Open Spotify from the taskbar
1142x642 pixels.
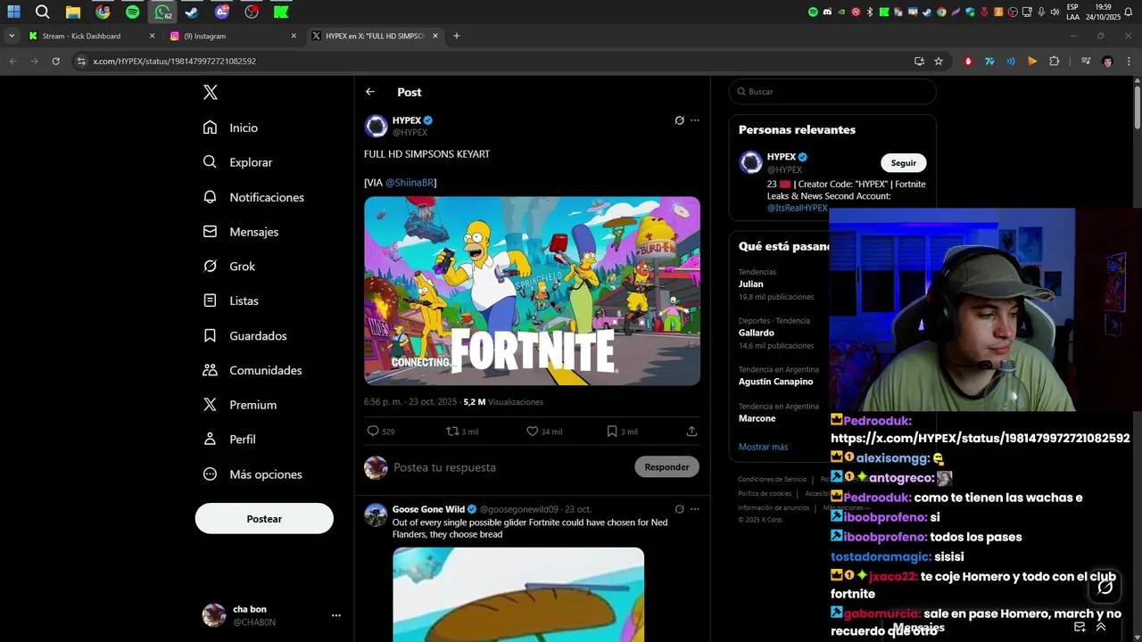[132, 12]
